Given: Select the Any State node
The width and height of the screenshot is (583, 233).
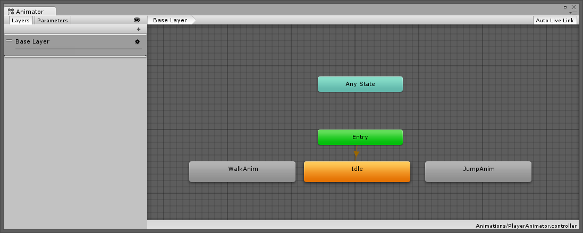Looking at the screenshot, I should [x=360, y=84].
